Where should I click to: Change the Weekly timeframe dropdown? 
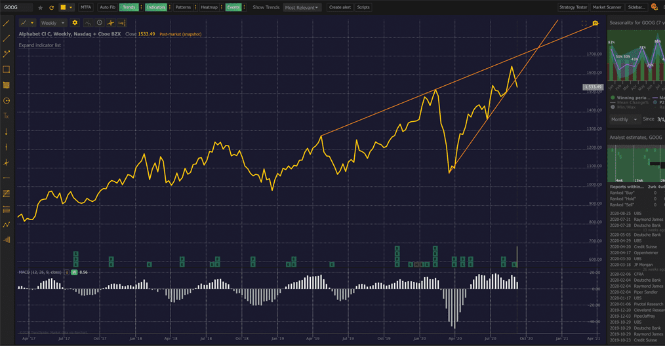click(x=53, y=23)
